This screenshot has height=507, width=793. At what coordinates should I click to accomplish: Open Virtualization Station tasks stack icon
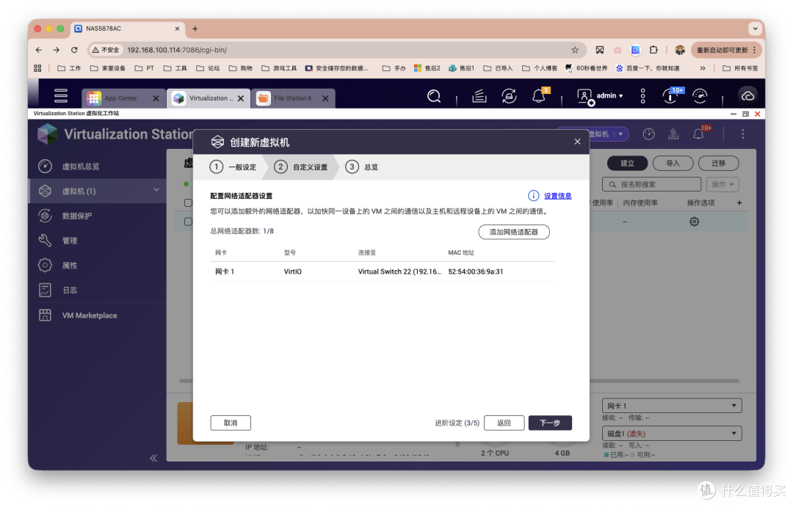coord(673,134)
